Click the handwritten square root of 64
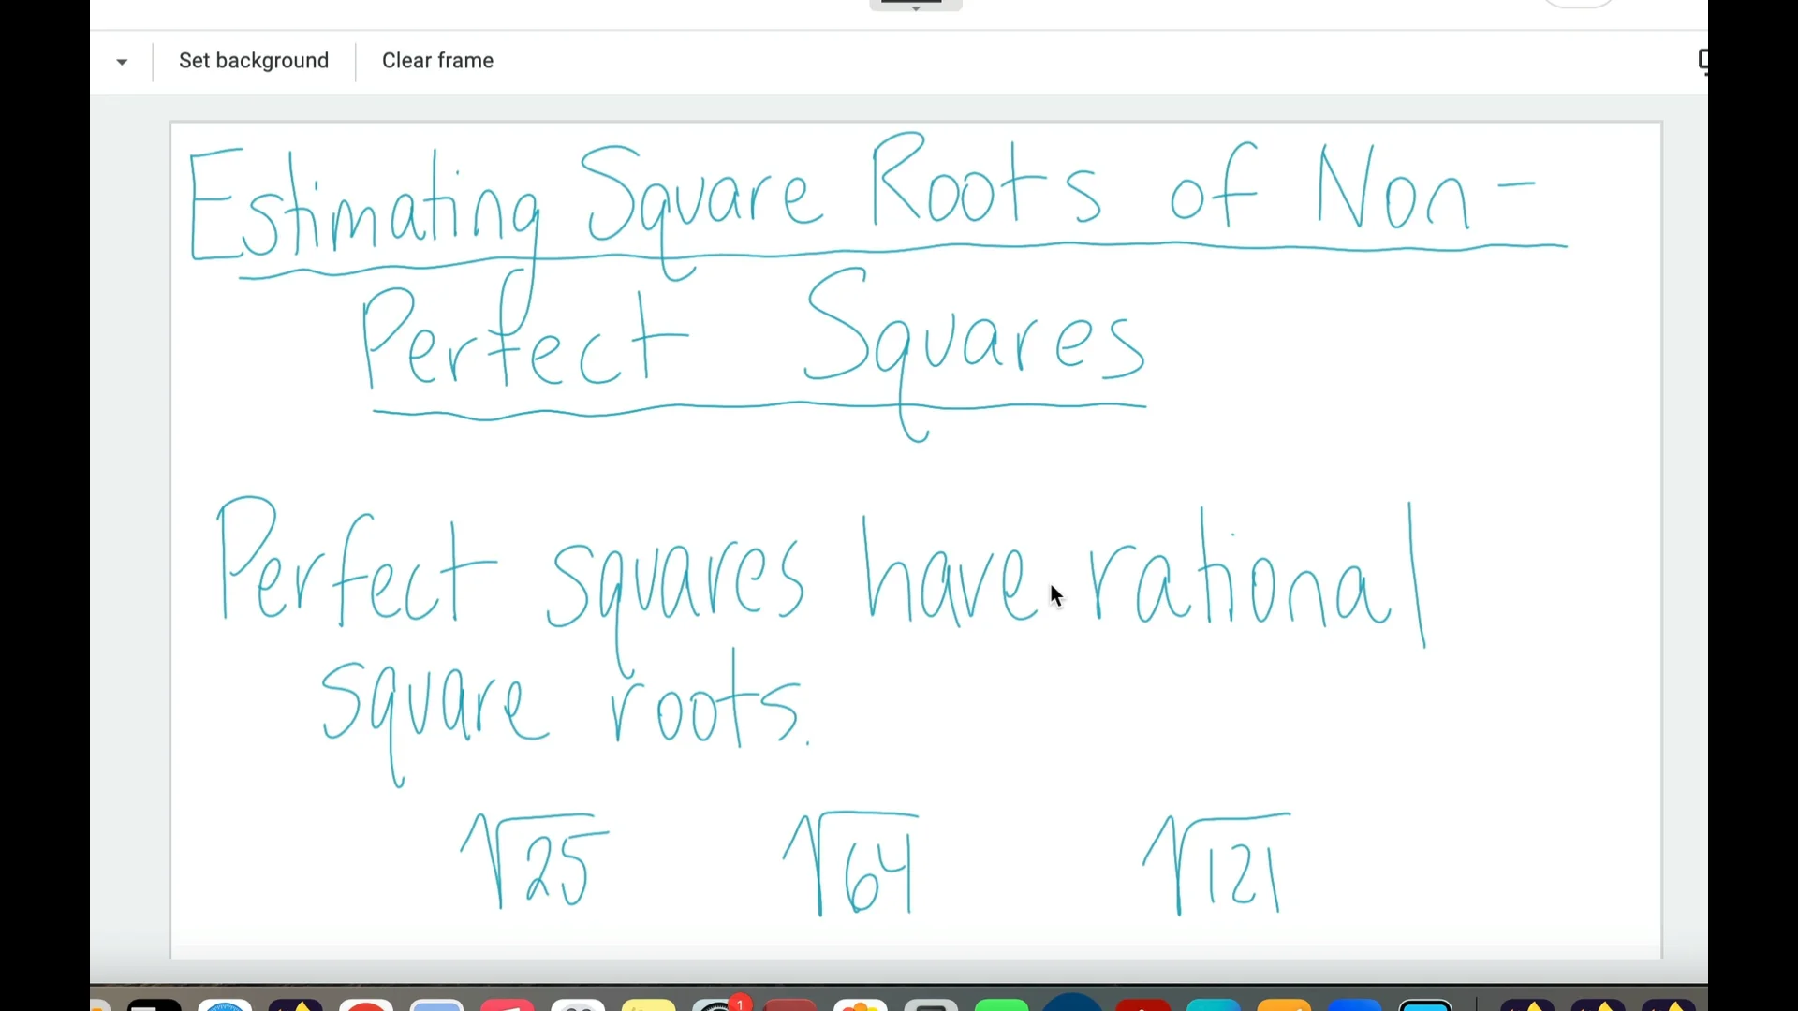The width and height of the screenshot is (1798, 1011). (x=851, y=863)
